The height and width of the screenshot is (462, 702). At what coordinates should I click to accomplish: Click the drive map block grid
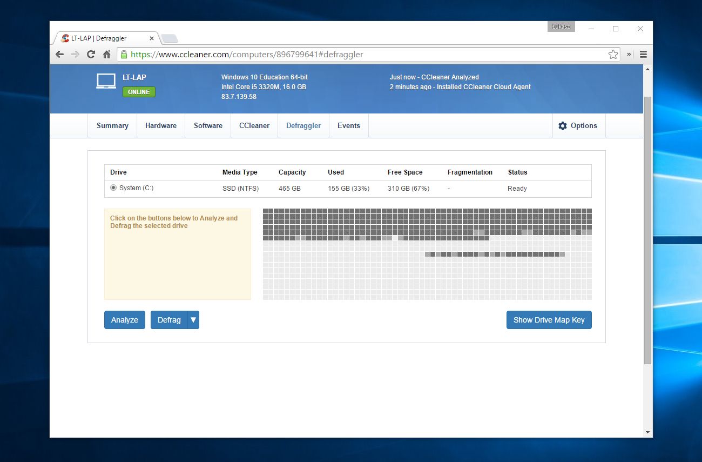tap(427, 254)
